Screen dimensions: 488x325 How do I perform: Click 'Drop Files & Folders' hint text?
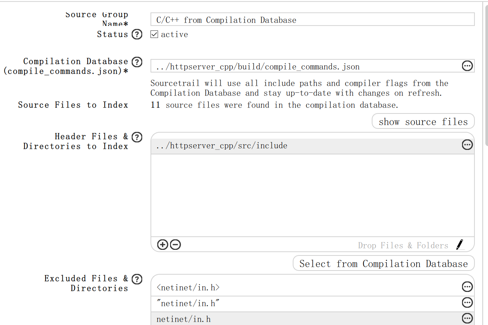point(403,245)
